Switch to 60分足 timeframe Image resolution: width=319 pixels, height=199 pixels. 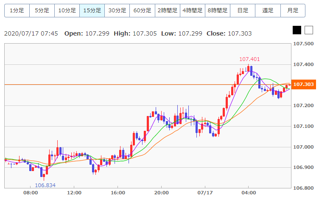tap(142, 10)
